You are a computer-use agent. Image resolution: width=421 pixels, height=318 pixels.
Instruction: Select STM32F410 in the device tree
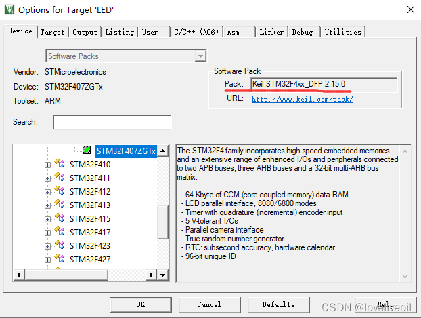90,165
